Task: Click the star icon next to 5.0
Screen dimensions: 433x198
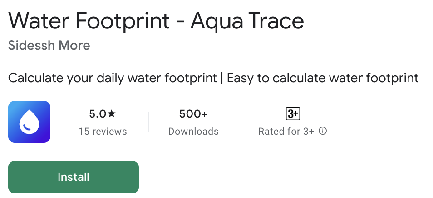Action: pyautogui.click(x=112, y=114)
